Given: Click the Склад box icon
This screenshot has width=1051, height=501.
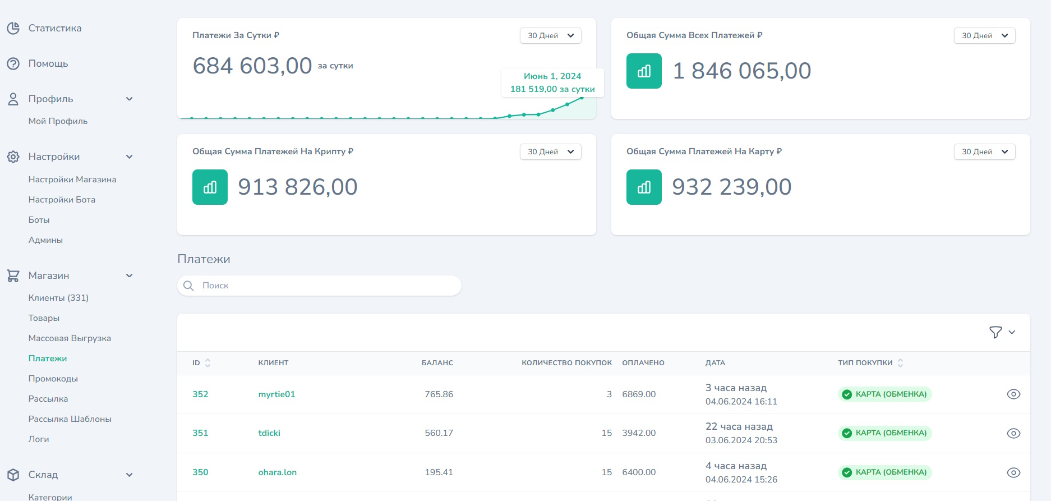Looking at the screenshot, I should pyautogui.click(x=13, y=475).
